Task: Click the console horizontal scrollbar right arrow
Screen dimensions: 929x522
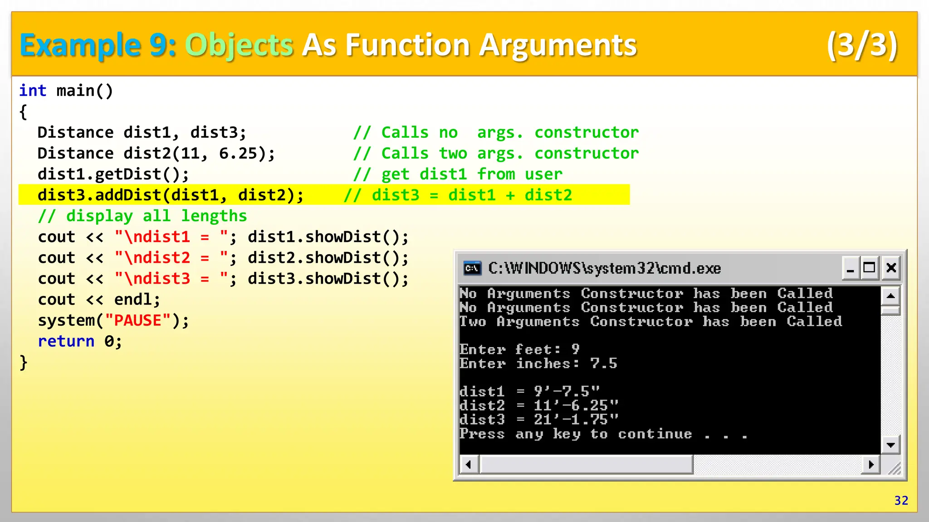Action: [x=870, y=464]
